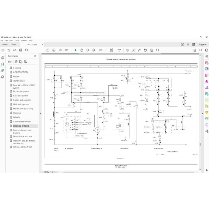Toggle the Page Thumbnails panel icon
The height and width of the screenshot is (209, 209).
3,58
